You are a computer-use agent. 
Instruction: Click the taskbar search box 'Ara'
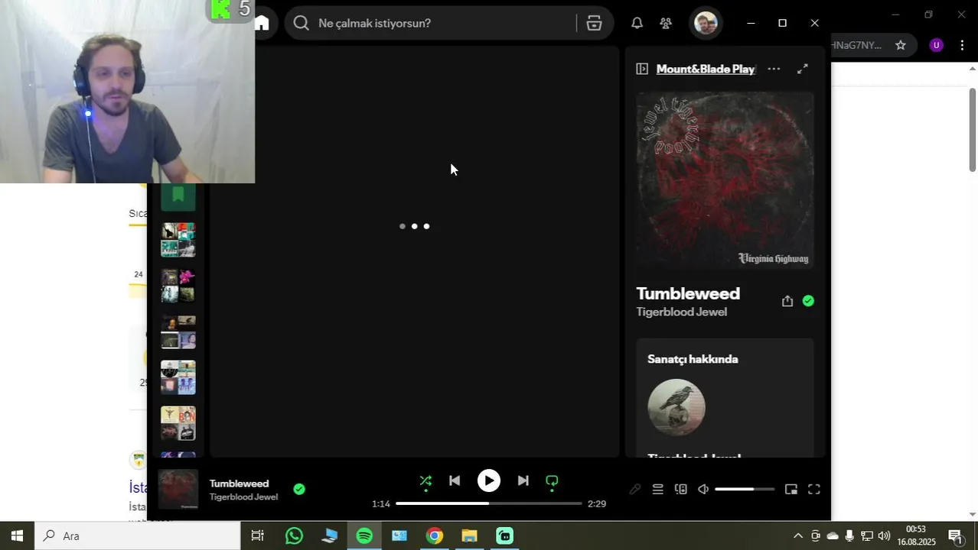138,535
